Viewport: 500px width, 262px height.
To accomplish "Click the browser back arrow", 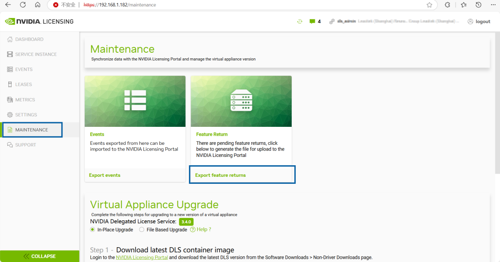I will [x=8, y=5].
